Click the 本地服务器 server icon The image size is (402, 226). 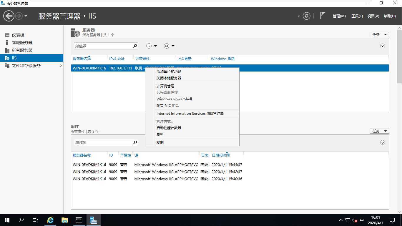(x=7, y=43)
